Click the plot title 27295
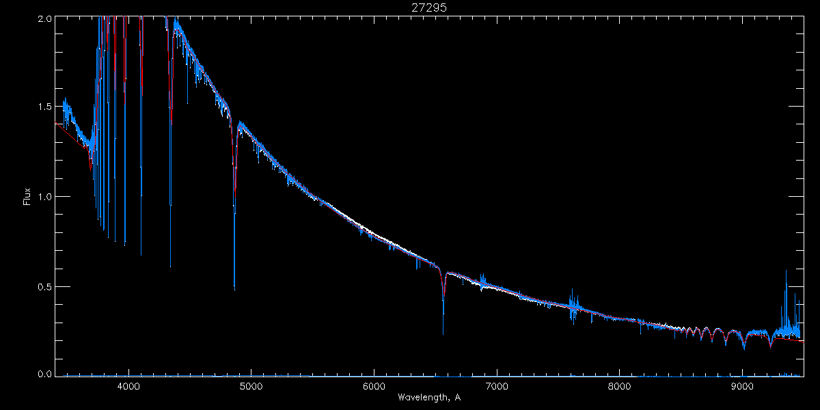The width and height of the screenshot is (820, 410). click(428, 8)
